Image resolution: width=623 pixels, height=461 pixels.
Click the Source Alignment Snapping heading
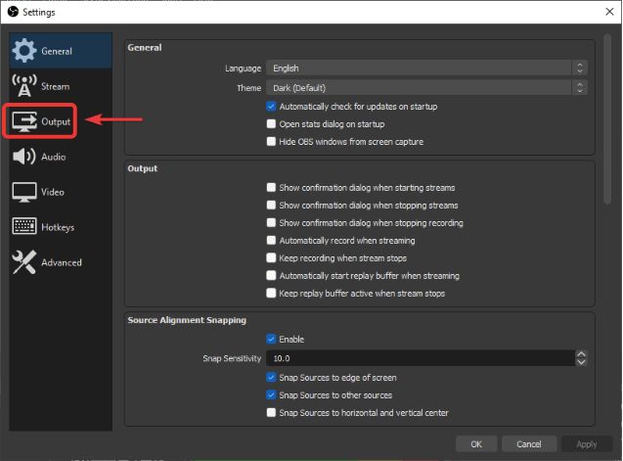(x=187, y=320)
